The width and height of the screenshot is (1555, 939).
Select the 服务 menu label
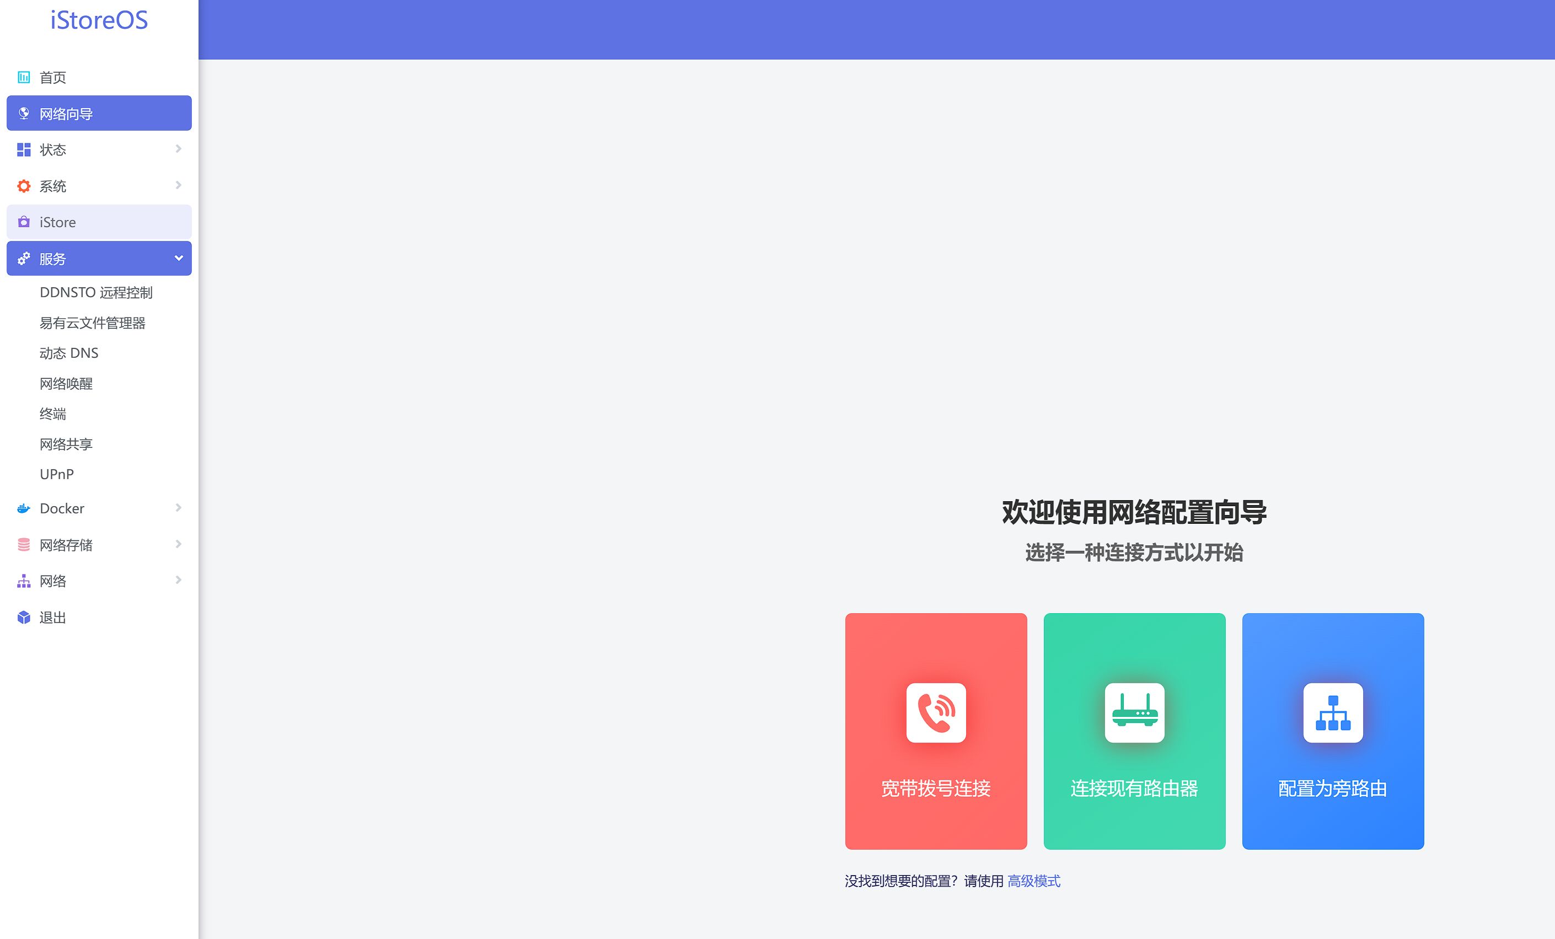pos(52,259)
